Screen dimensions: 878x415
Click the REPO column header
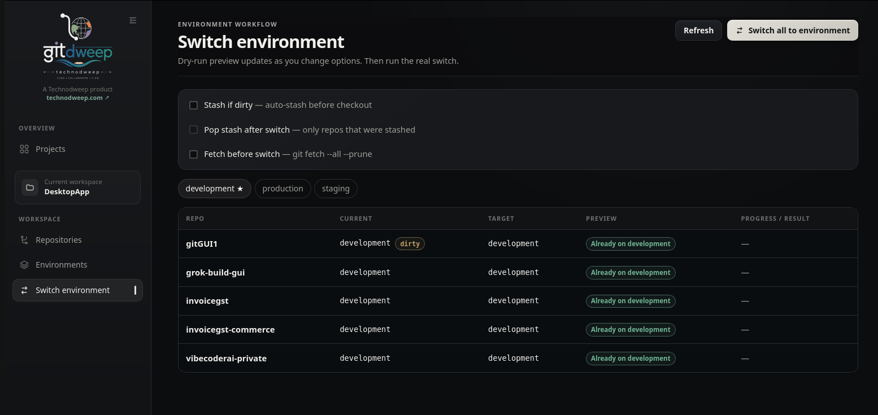[195, 219]
